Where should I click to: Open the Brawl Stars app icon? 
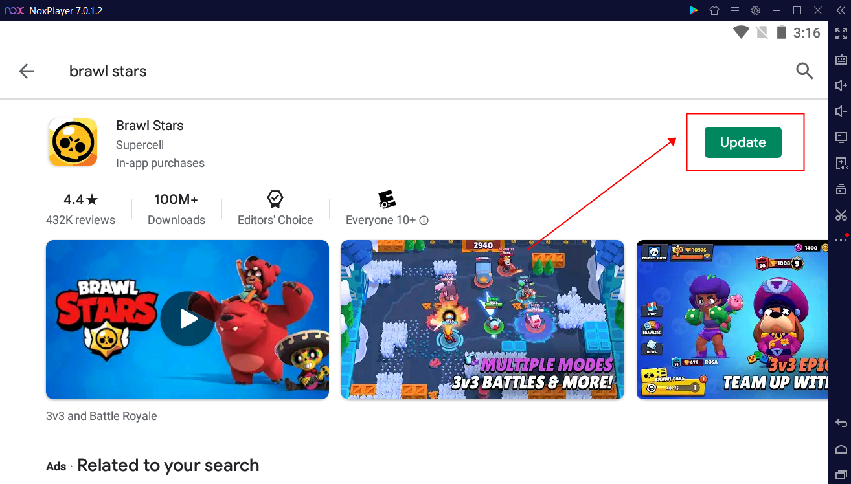point(73,142)
